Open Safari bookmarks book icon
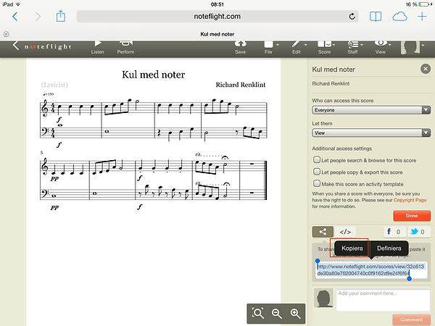 click(x=376, y=17)
